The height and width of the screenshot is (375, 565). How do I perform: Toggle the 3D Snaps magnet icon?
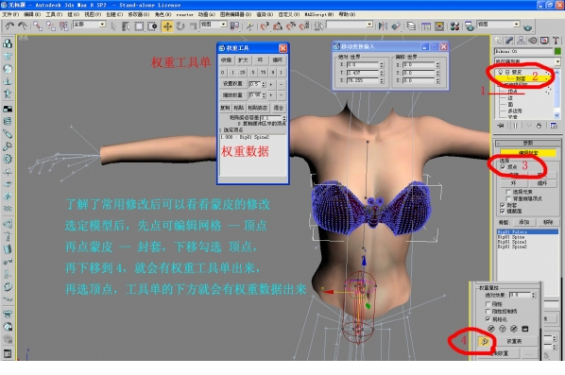[265, 26]
